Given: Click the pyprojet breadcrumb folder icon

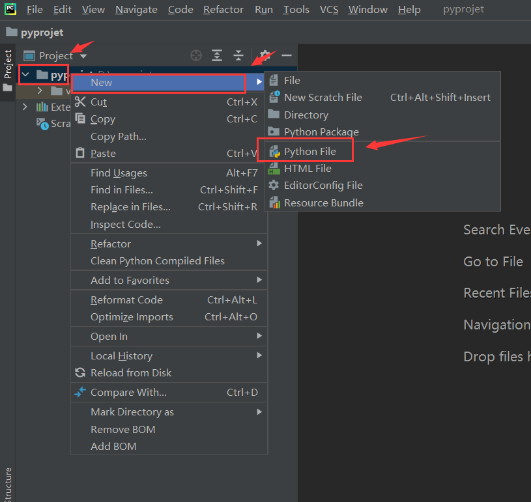Looking at the screenshot, I should coord(12,32).
